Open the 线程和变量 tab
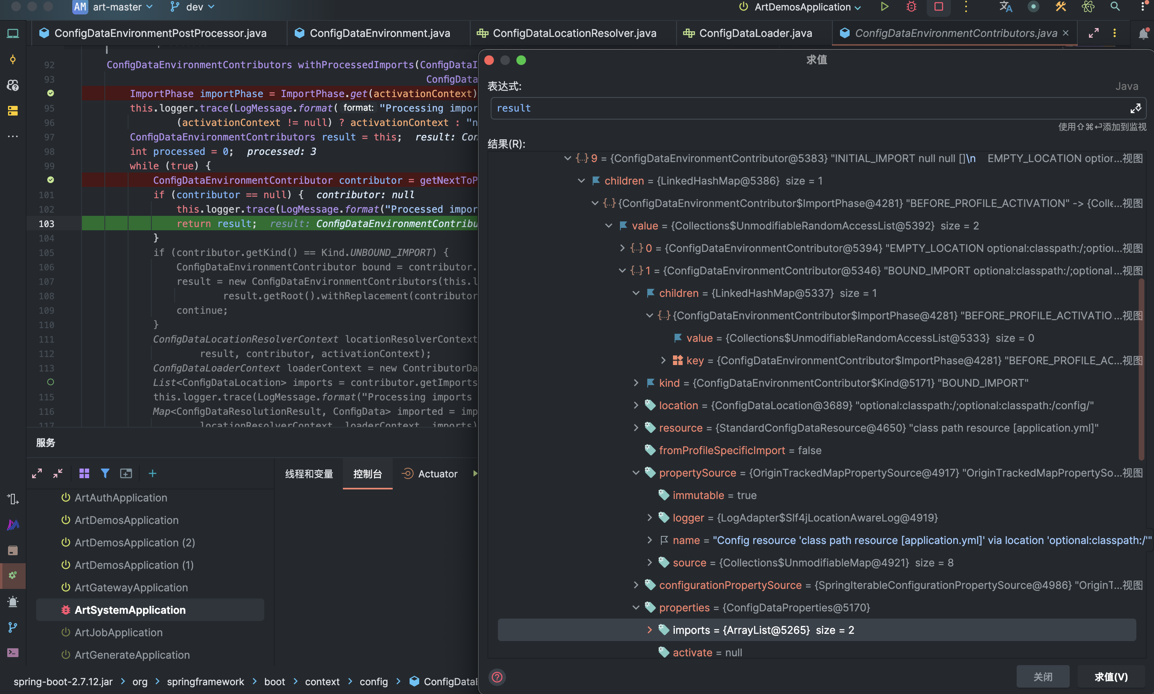The height and width of the screenshot is (694, 1154). click(x=309, y=474)
